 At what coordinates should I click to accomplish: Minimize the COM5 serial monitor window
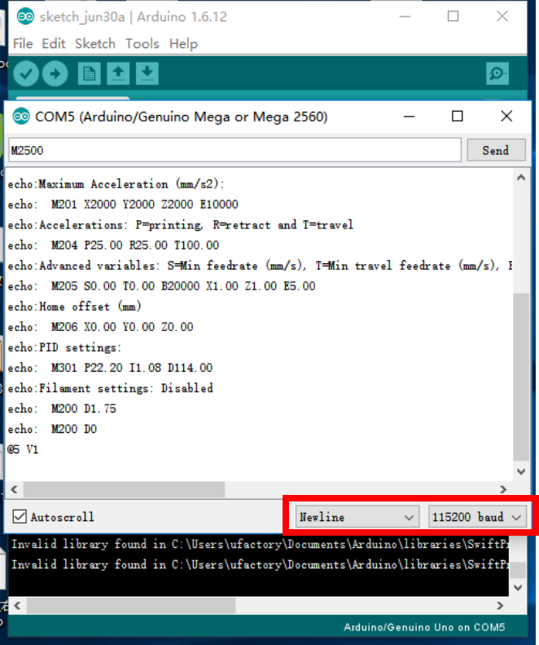pos(409,116)
